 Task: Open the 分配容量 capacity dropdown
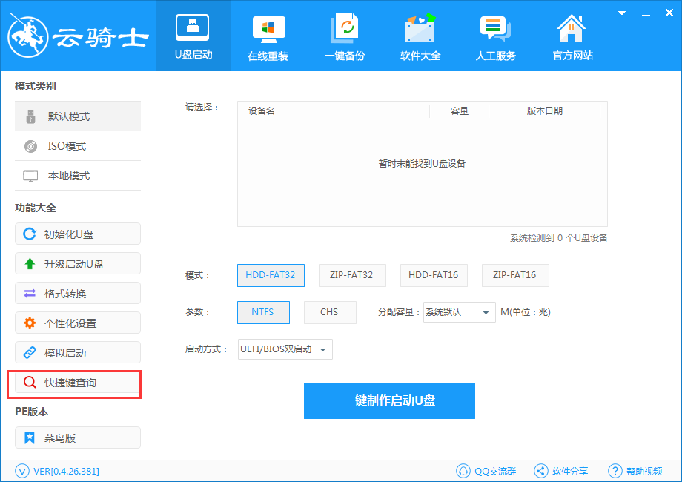point(459,312)
